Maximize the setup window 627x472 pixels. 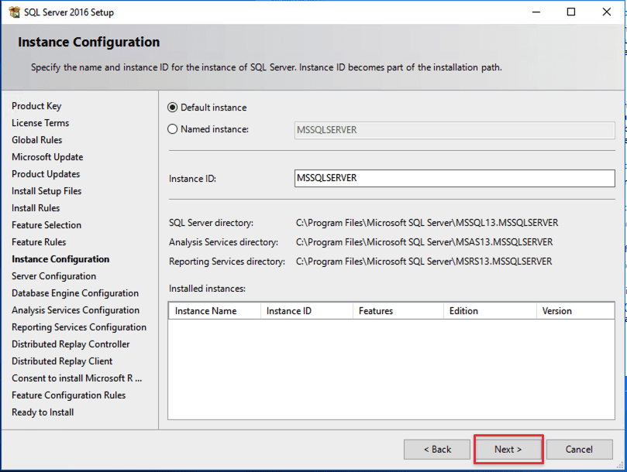pos(571,12)
